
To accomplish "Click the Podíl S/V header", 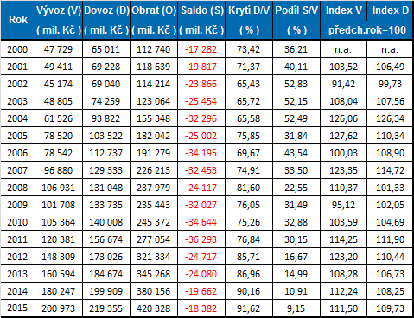I will coord(296,20).
